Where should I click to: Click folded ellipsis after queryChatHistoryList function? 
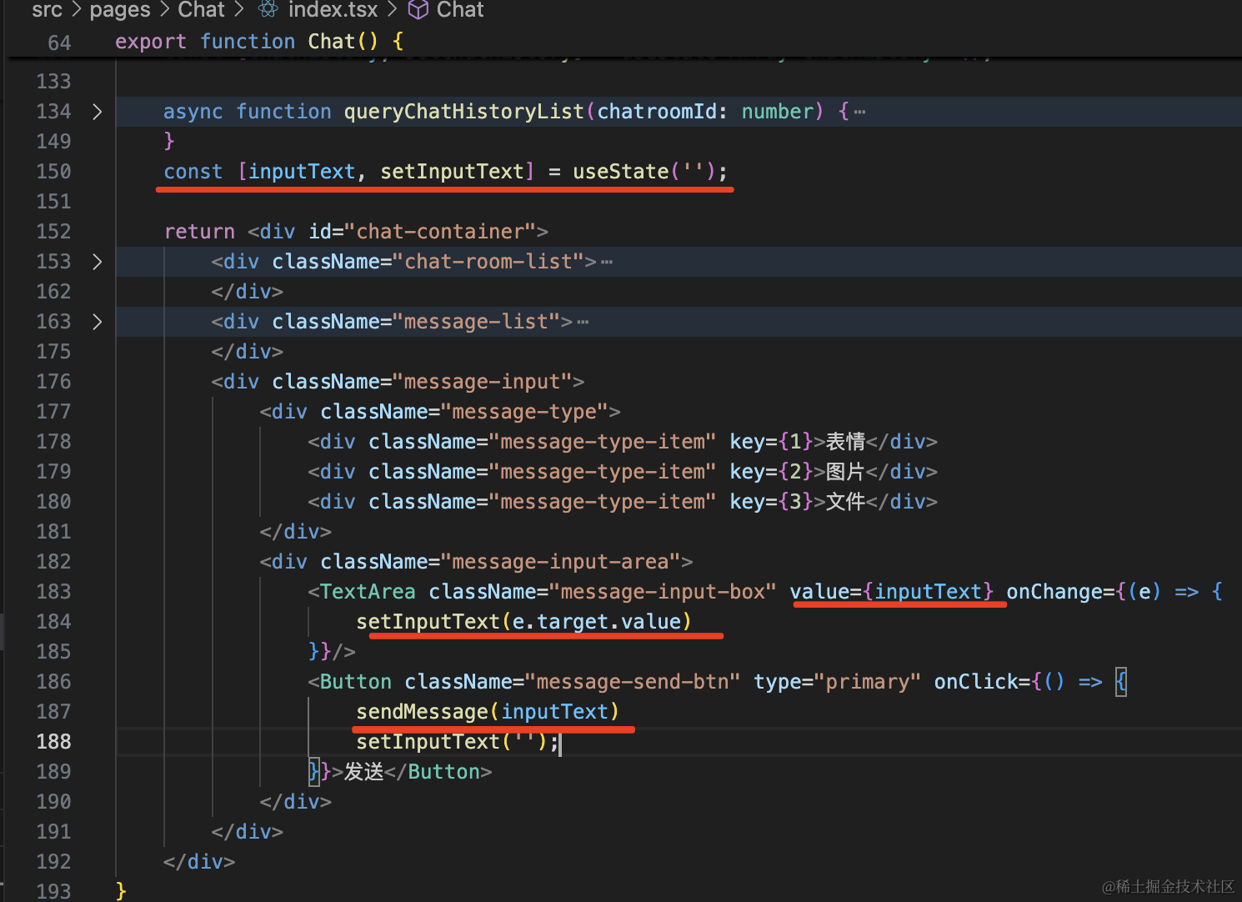click(x=859, y=112)
